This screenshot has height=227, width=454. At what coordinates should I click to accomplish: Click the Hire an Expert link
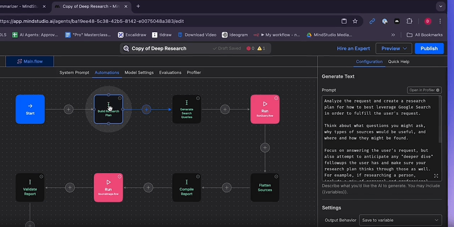click(353, 48)
